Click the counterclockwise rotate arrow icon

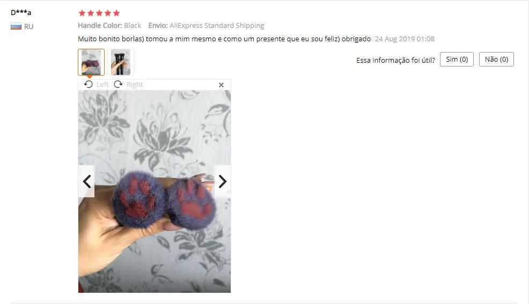pos(89,84)
